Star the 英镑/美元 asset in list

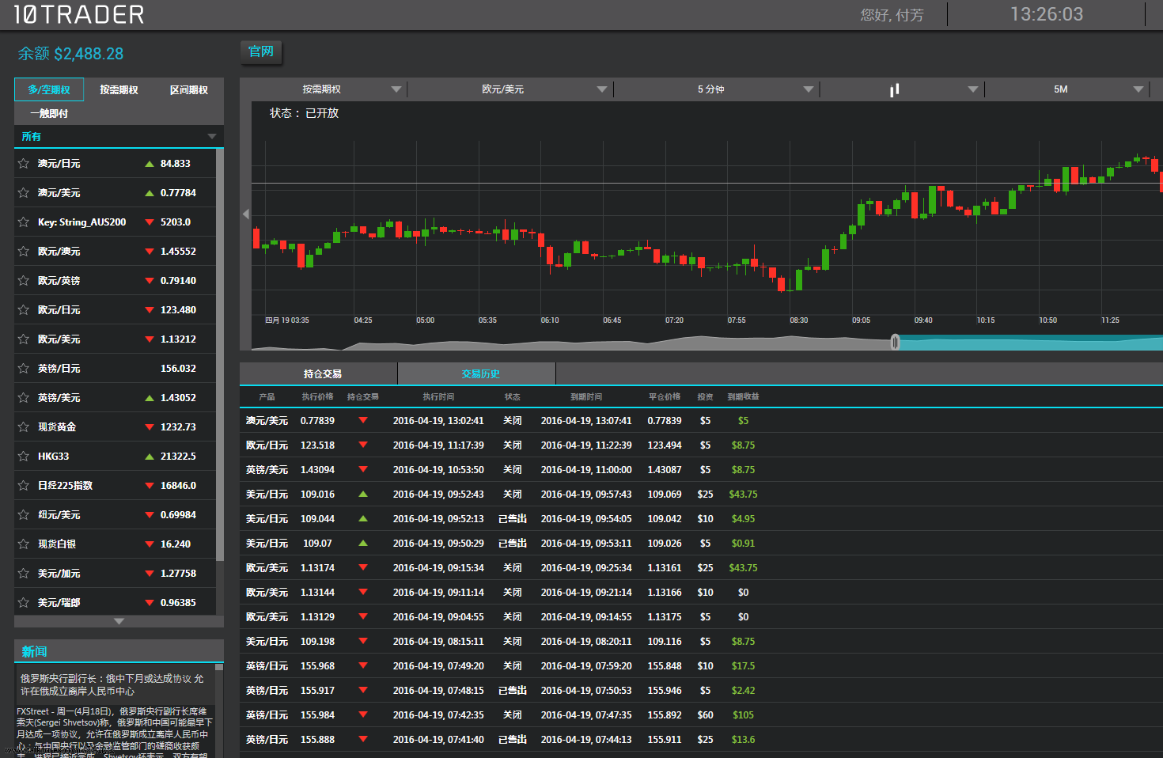click(24, 398)
